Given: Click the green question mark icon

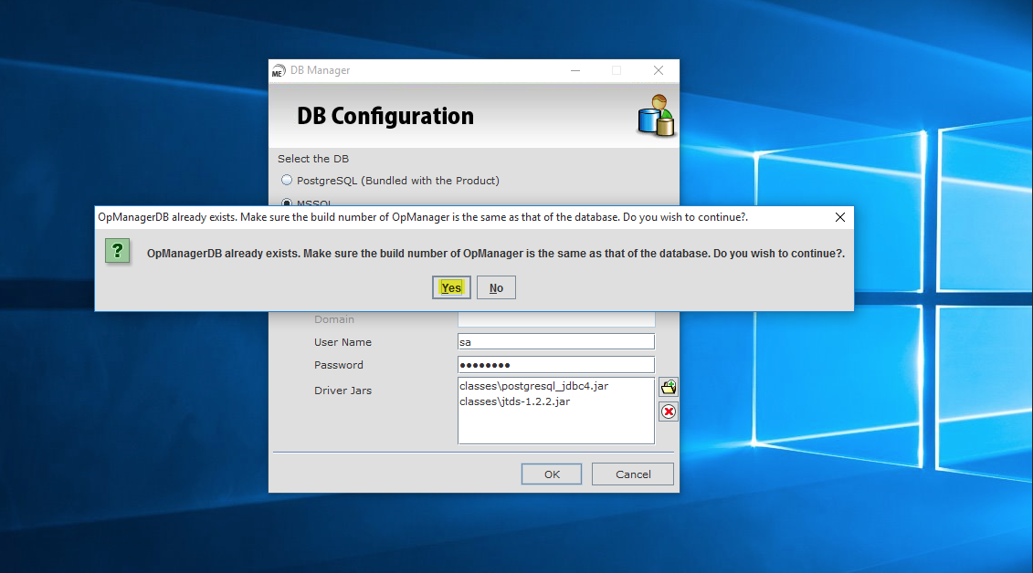Looking at the screenshot, I should coord(117,251).
